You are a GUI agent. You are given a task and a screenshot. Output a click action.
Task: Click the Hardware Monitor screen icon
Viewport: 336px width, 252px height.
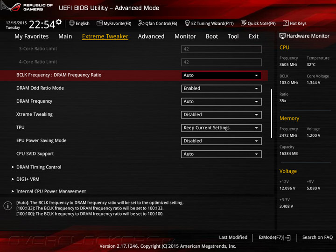point(282,36)
